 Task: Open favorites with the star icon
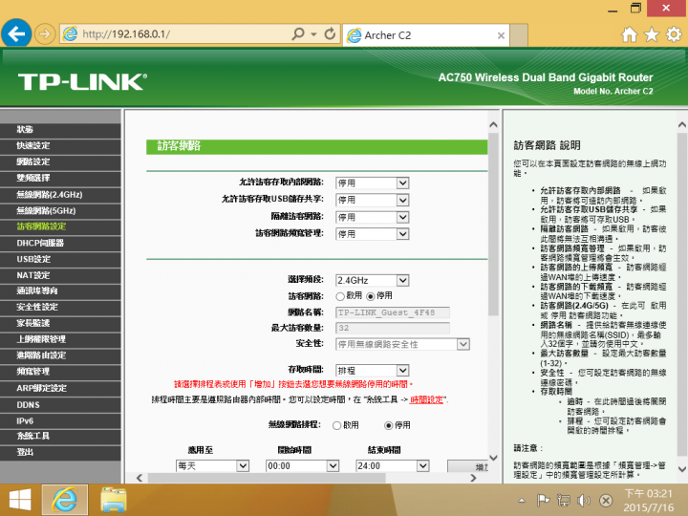click(652, 34)
